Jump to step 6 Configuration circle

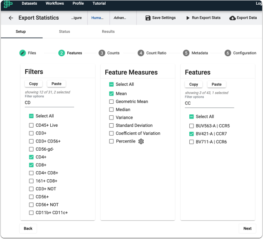[x=228, y=53]
